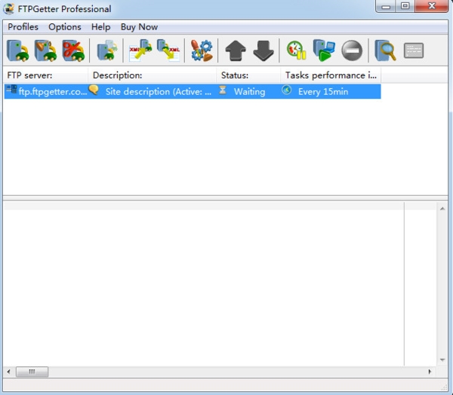The image size is (453, 395).
Task: Click the clock icon beside Every 15min
Action: coord(287,90)
